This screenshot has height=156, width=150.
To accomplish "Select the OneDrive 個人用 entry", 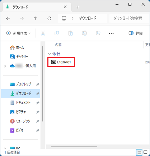I will (23, 66).
